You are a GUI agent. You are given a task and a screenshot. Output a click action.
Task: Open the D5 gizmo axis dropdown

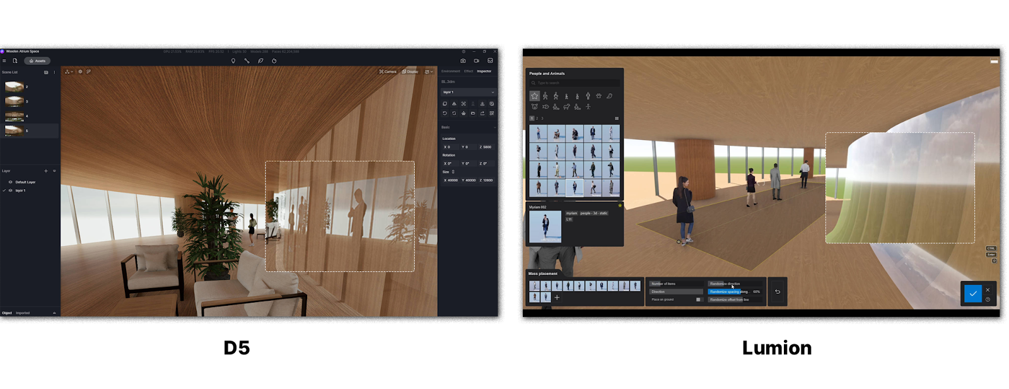69,72
